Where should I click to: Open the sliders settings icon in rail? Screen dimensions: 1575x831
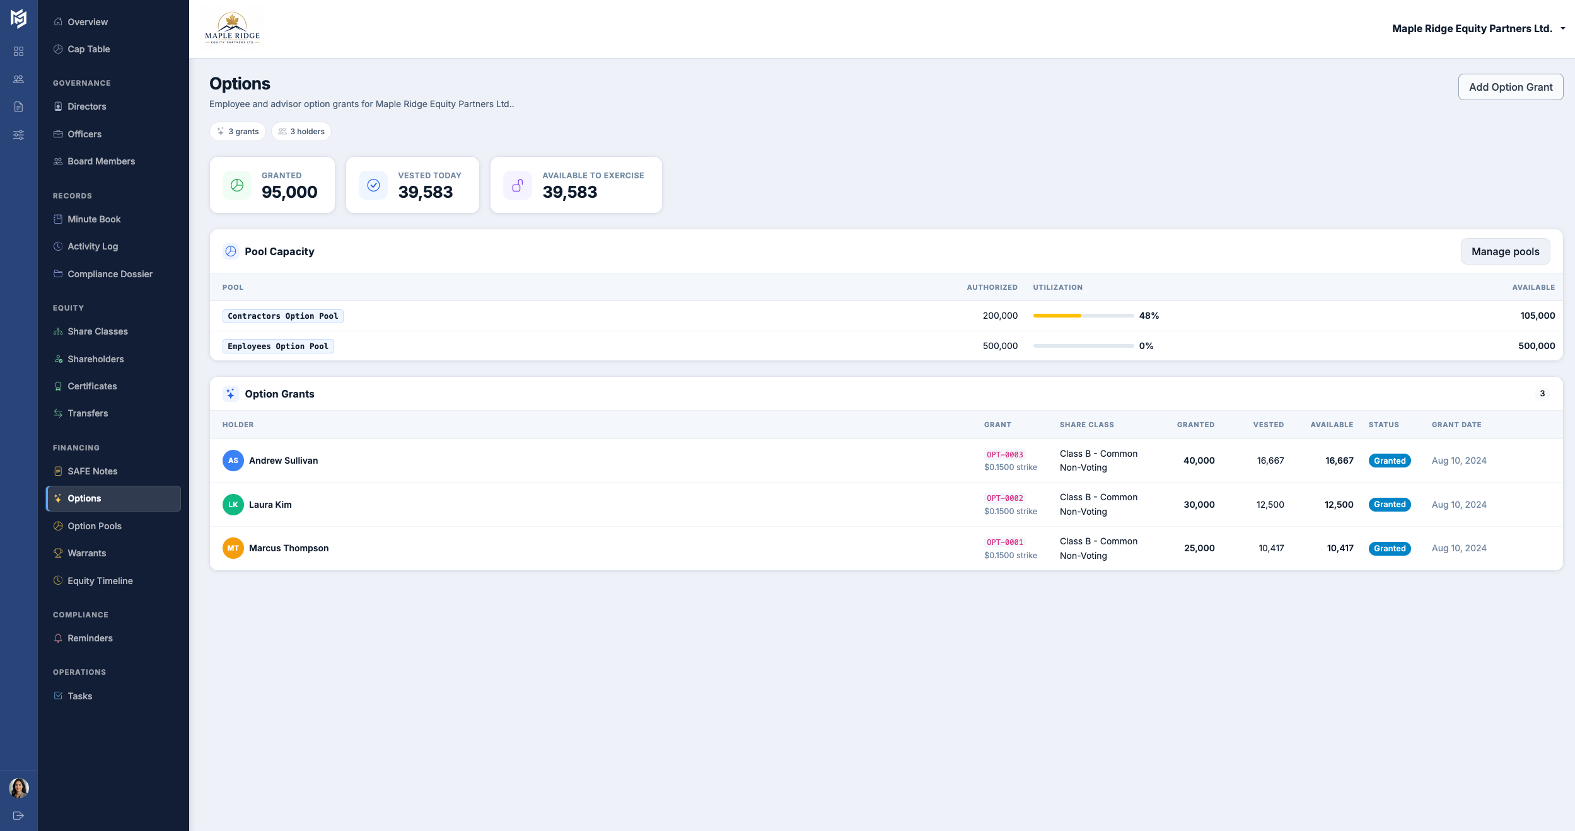tap(18, 135)
